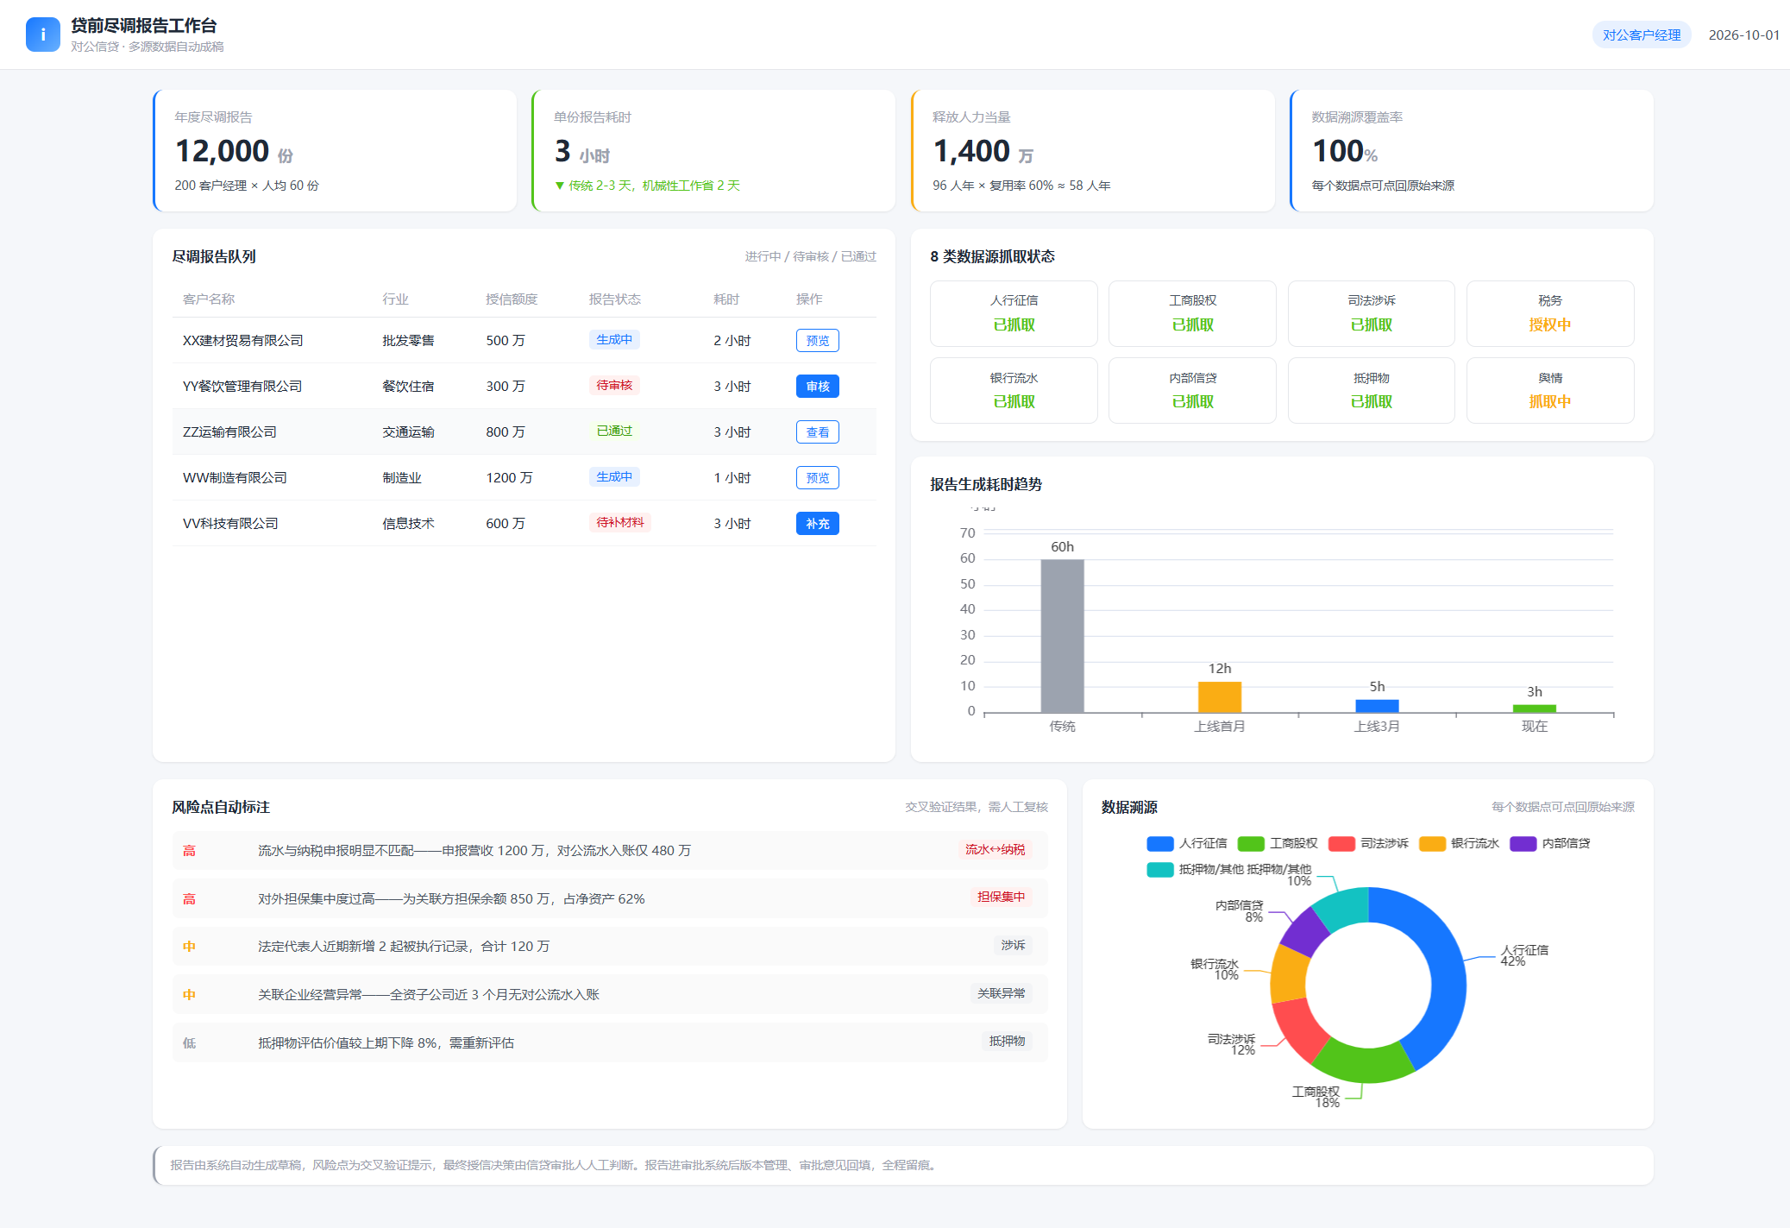Open the 数据溯源覆盖率 100% card
1790x1228 pixels.
tap(1472, 151)
